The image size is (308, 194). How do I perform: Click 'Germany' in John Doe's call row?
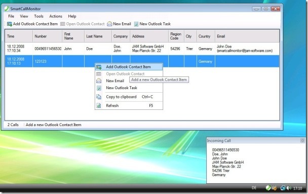coord(205,49)
